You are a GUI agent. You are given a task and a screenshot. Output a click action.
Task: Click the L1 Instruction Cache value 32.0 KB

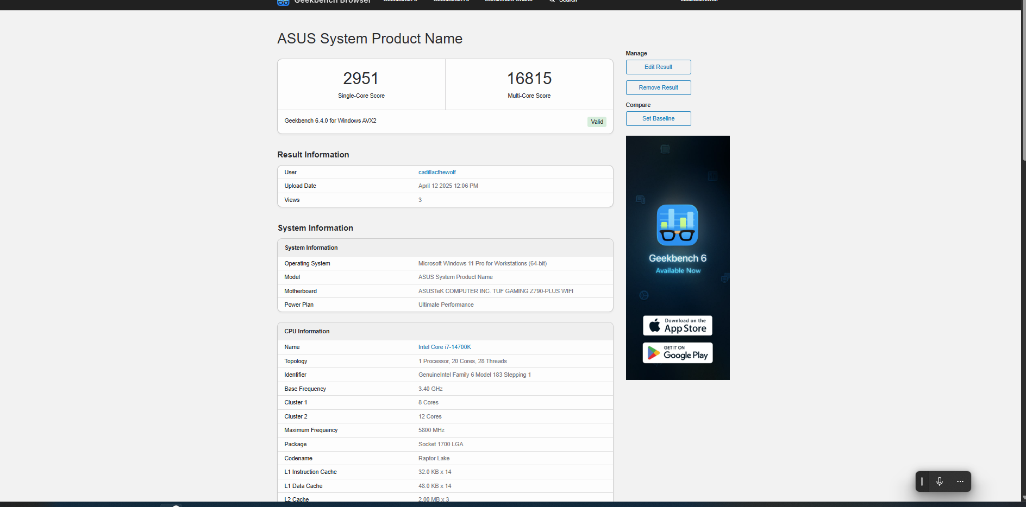[435, 472]
